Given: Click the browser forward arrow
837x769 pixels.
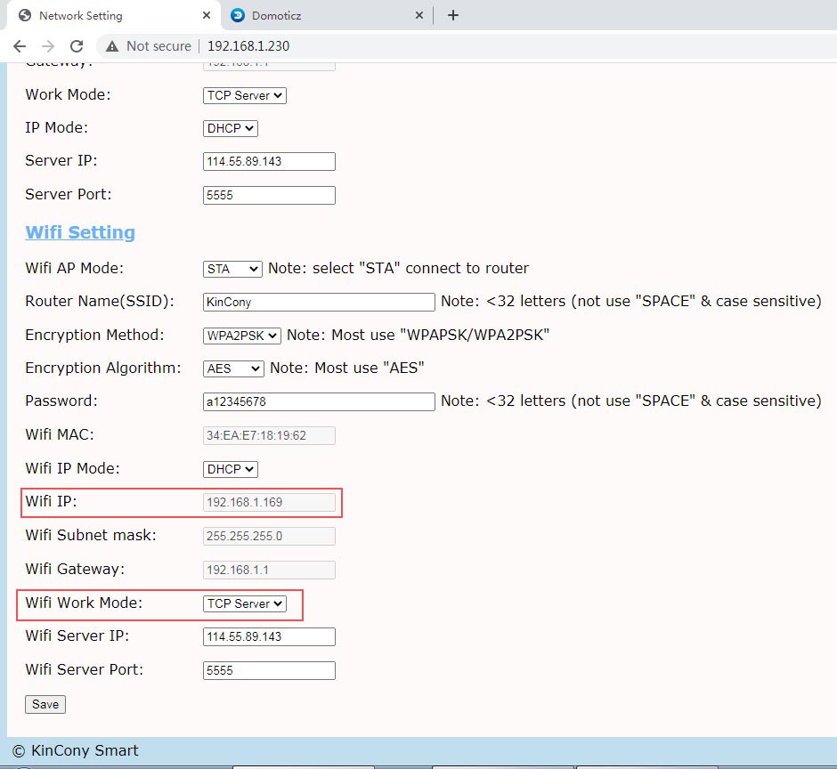Looking at the screenshot, I should tap(48, 46).
